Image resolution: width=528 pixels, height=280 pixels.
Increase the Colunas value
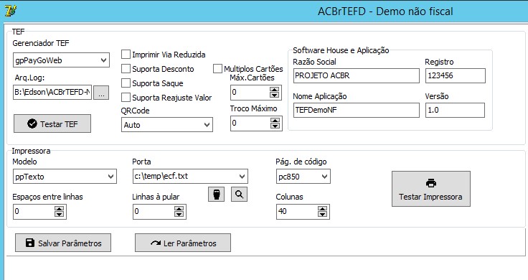pos(322,209)
